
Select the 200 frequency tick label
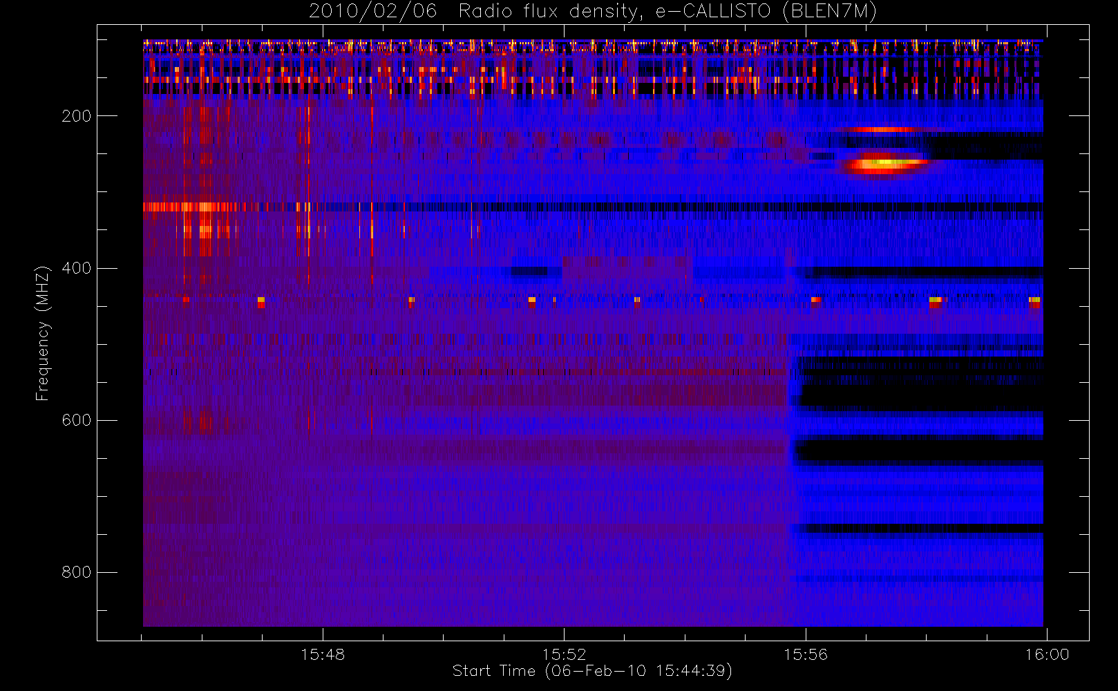[x=76, y=116]
